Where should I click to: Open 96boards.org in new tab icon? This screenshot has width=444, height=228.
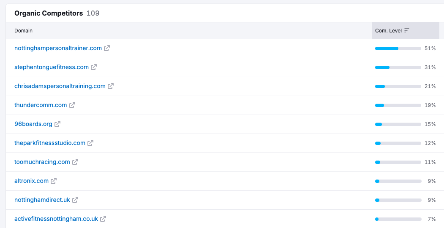pyautogui.click(x=57, y=124)
